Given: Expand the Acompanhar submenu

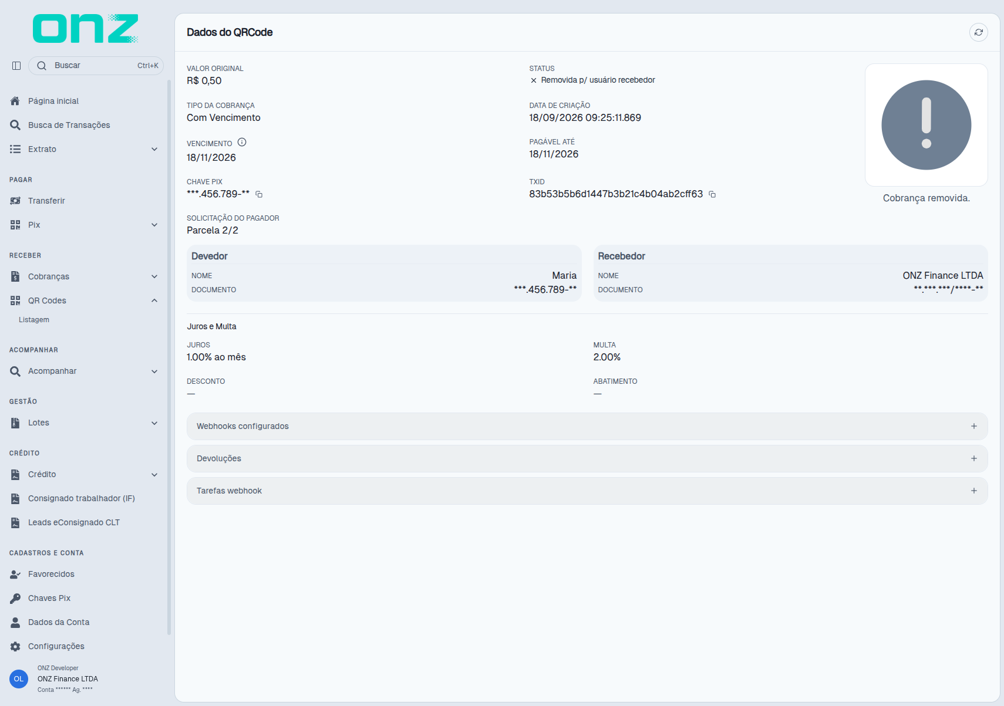Looking at the screenshot, I should 154,371.
